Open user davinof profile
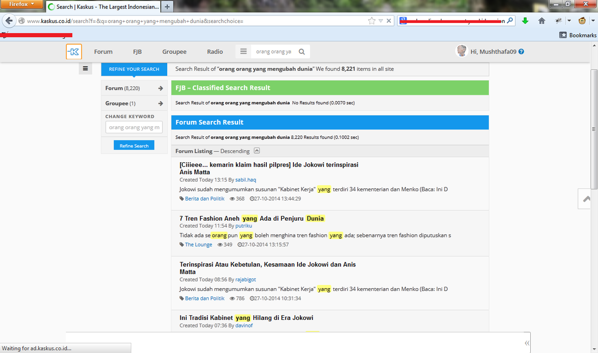This screenshot has width=598, height=353. click(x=244, y=325)
